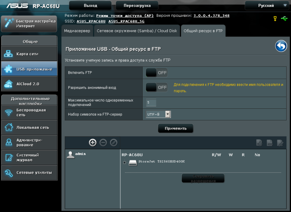Image resolution: width=291 pixels, height=212 pixels.
Task: Click the add account plus icon
Action: click(x=93, y=142)
